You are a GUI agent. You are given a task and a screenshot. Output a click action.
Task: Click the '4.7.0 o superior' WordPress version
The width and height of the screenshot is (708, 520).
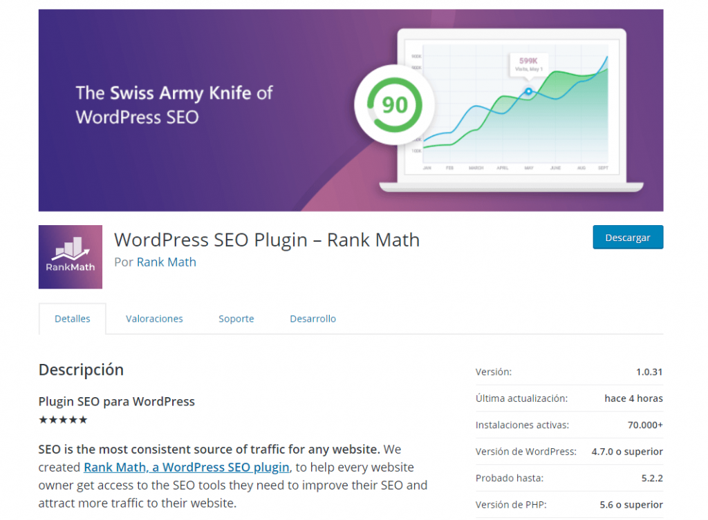click(627, 452)
